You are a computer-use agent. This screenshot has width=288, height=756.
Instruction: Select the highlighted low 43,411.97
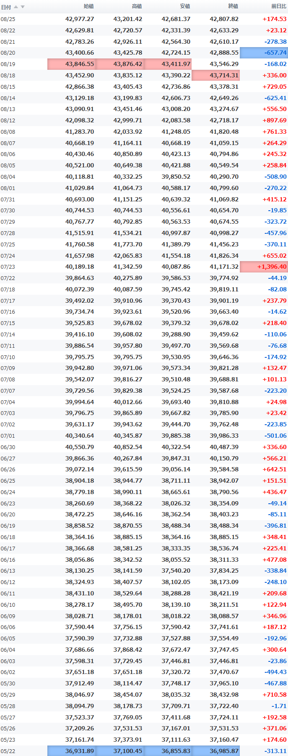168,64
